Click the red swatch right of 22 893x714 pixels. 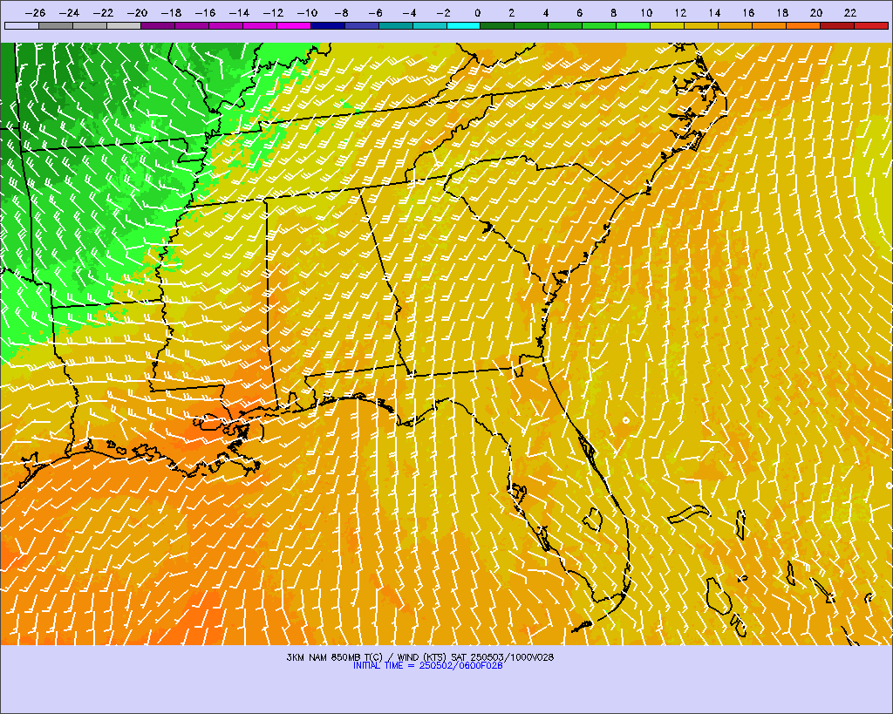(x=871, y=25)
